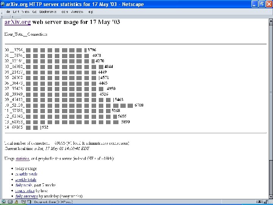Open the Tools menu

64,12
